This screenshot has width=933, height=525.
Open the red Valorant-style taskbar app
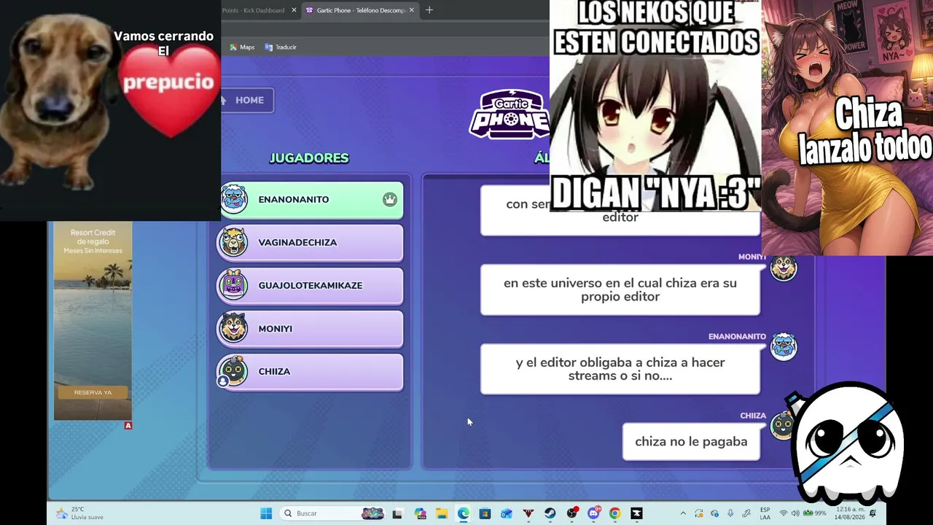528,513
